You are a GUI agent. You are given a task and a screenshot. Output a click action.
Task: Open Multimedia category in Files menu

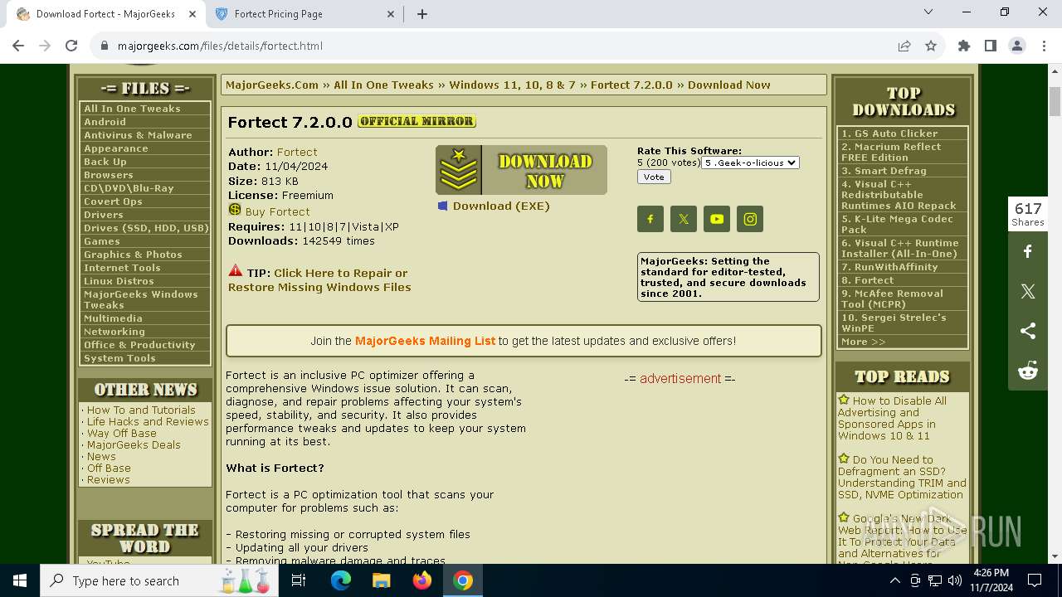[113, 318]
